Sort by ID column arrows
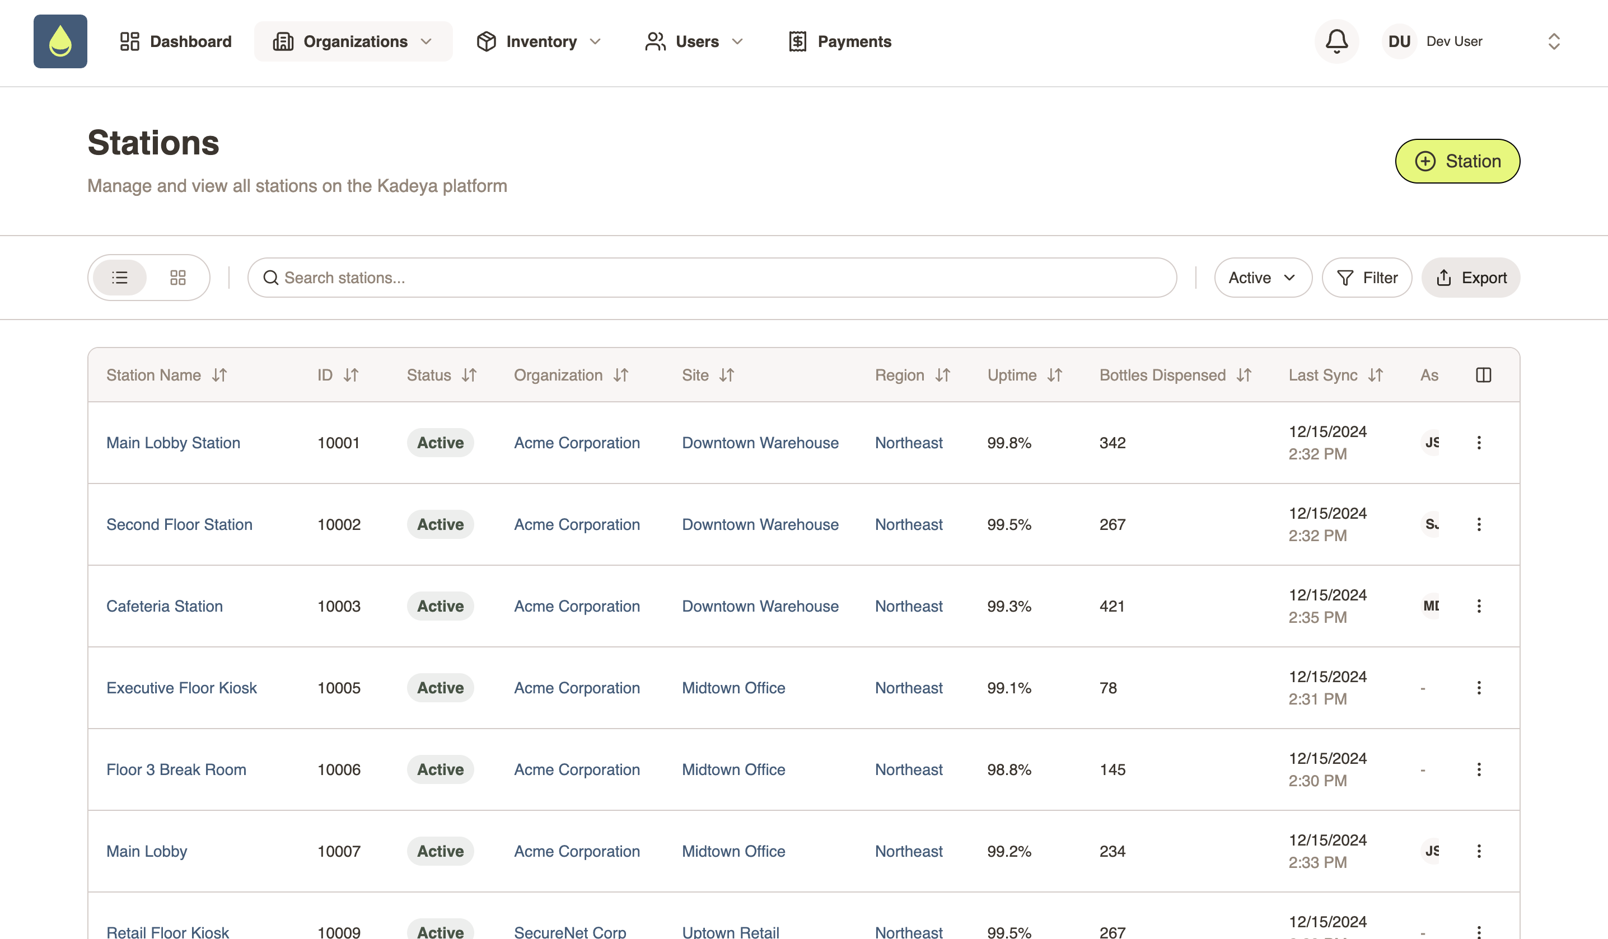 coord(351,375)
